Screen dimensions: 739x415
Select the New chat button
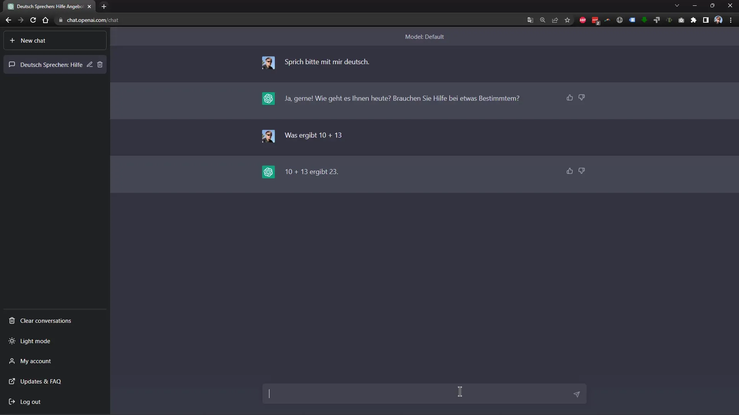point(55,40)
